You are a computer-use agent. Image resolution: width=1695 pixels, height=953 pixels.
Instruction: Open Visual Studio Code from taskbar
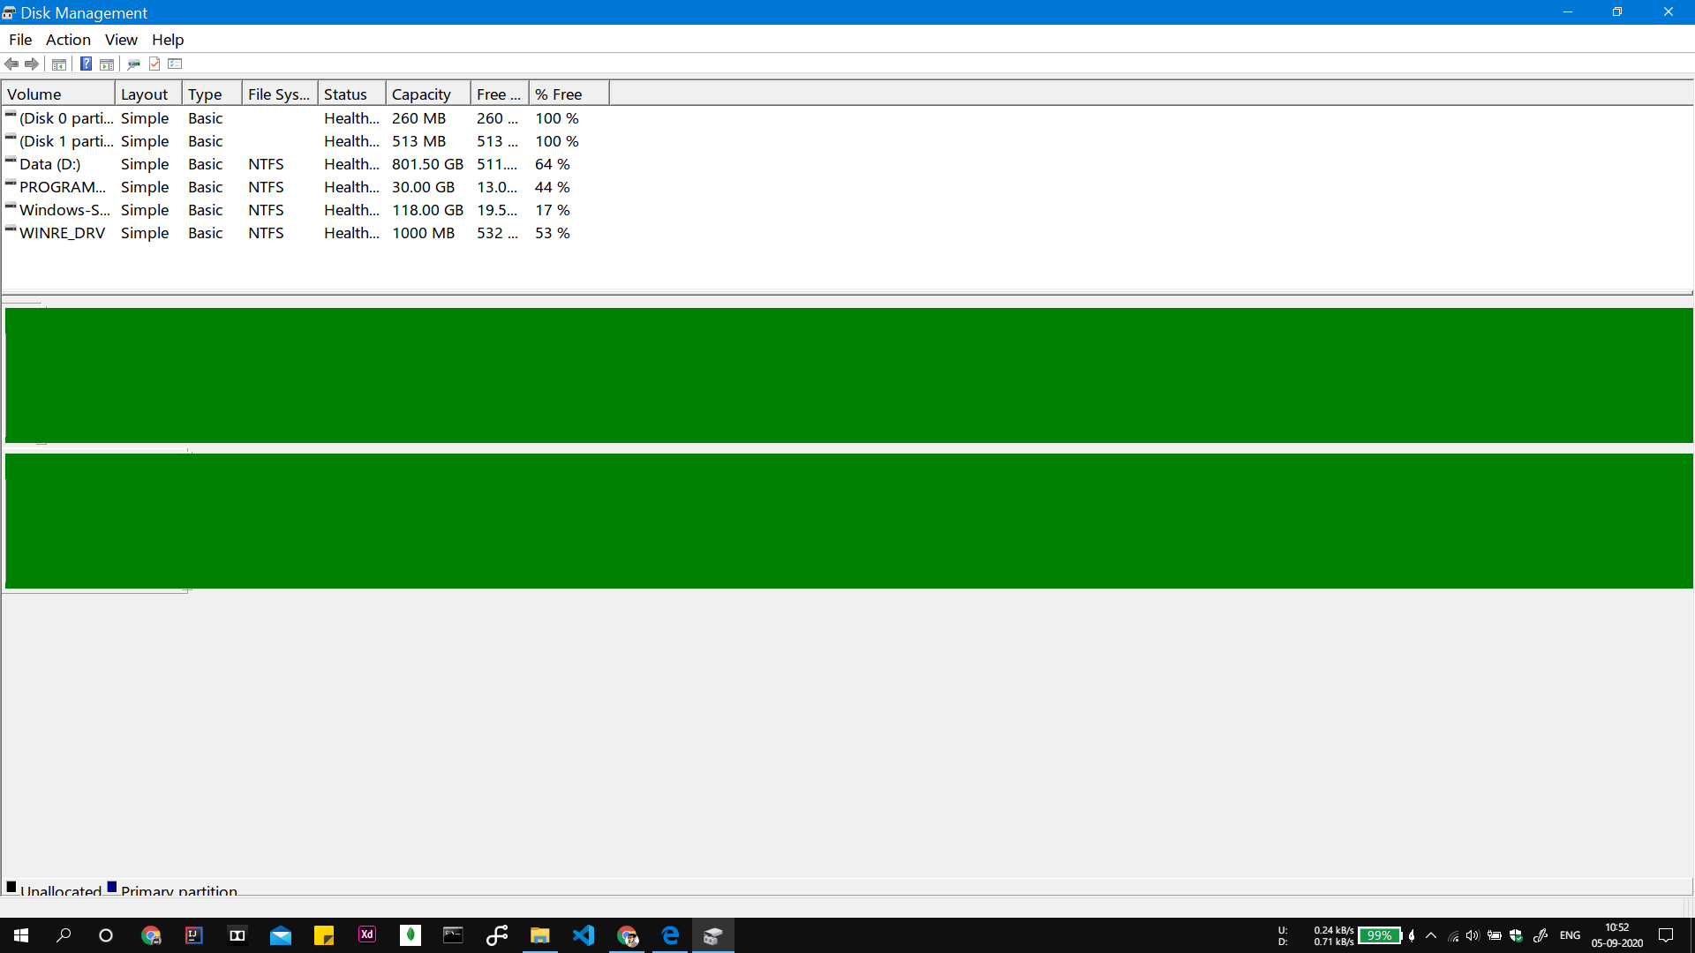584,935
